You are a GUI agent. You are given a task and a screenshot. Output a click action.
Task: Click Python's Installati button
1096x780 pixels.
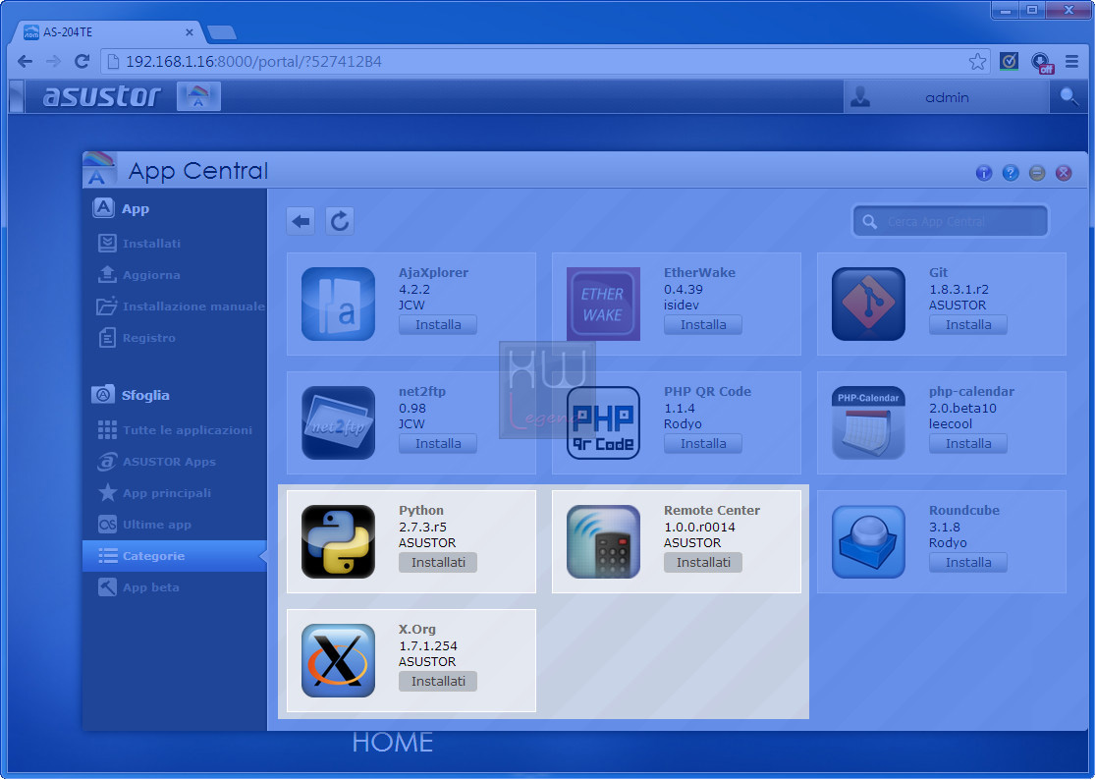click(x=438, y=563)
